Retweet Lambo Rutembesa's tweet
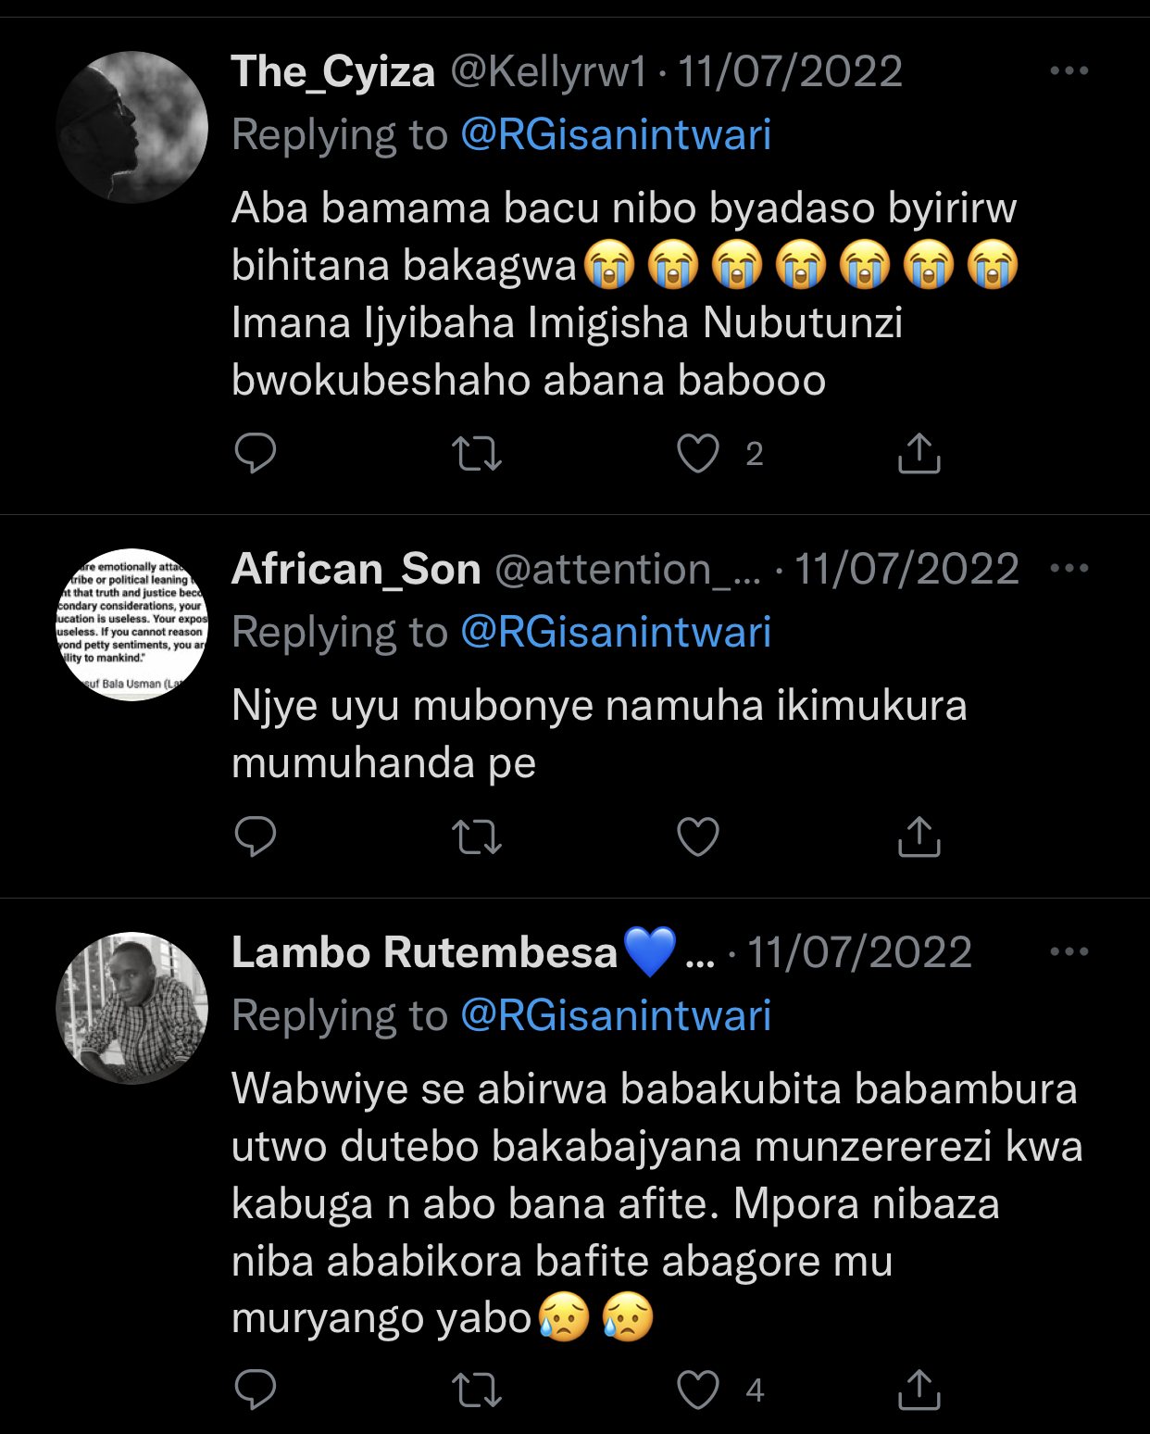Viewport: 1150px width, 1434px height. (x=477, y=1390)
